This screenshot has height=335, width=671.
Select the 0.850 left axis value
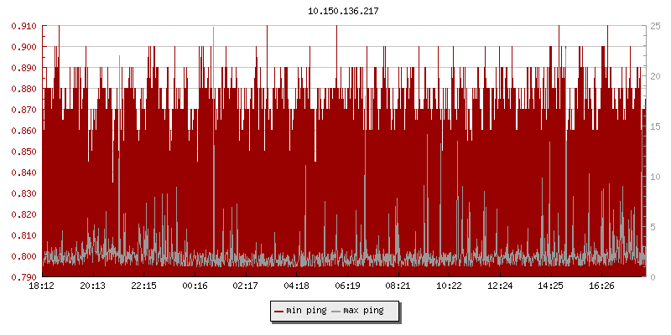[23, 152]
